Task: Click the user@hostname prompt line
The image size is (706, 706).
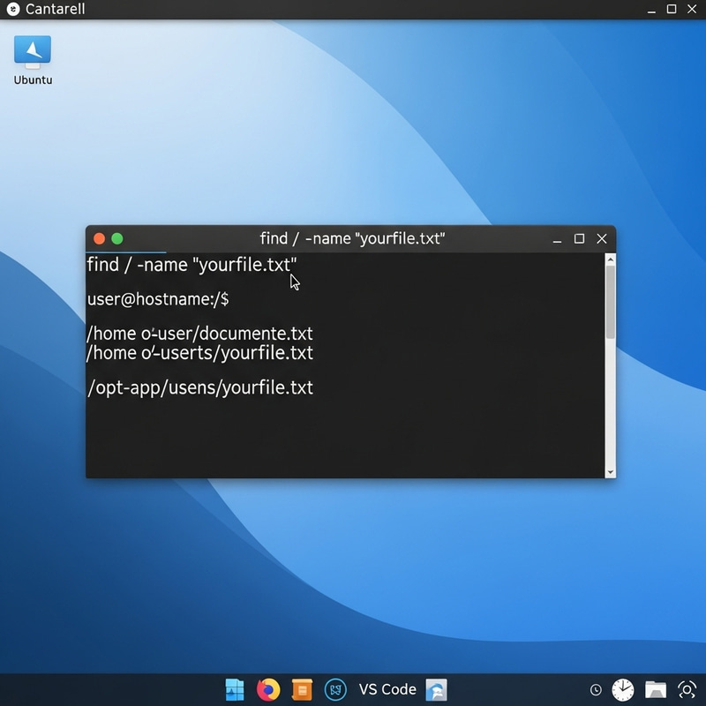Action: coord(159,299)
